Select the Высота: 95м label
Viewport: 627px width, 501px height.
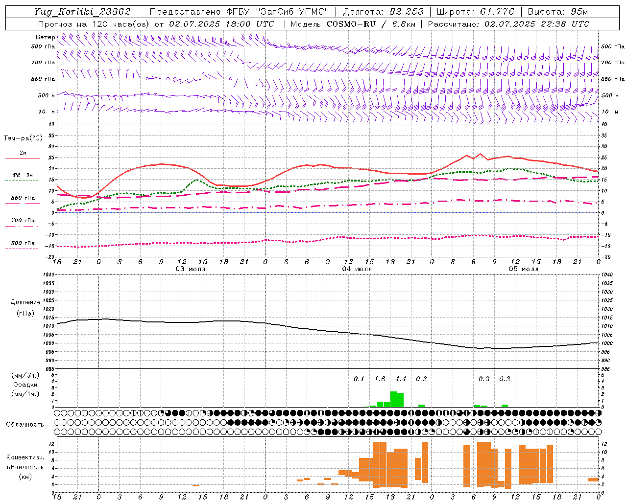[558, 12]
